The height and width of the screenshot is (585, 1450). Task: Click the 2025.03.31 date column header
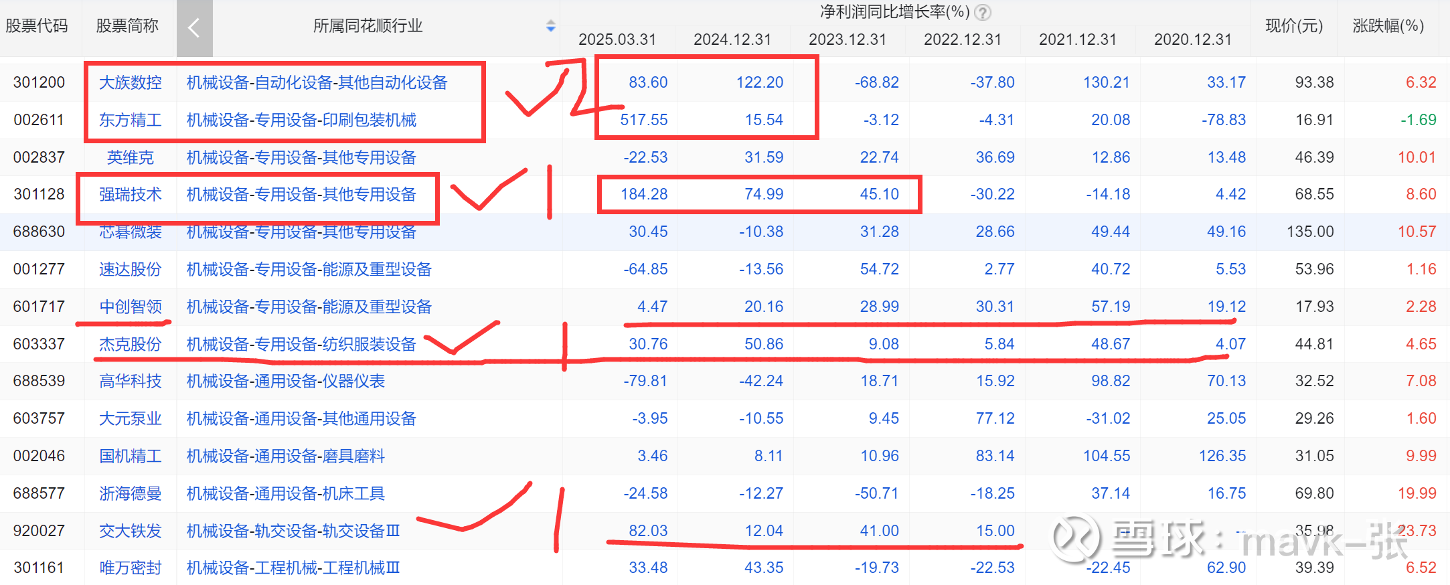[x=617, y=39]
